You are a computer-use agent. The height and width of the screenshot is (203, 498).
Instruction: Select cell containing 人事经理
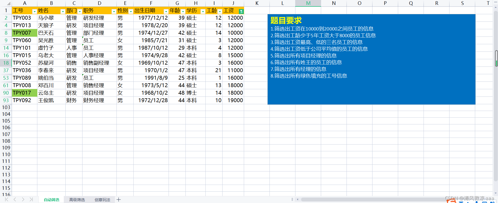(99, 55)
